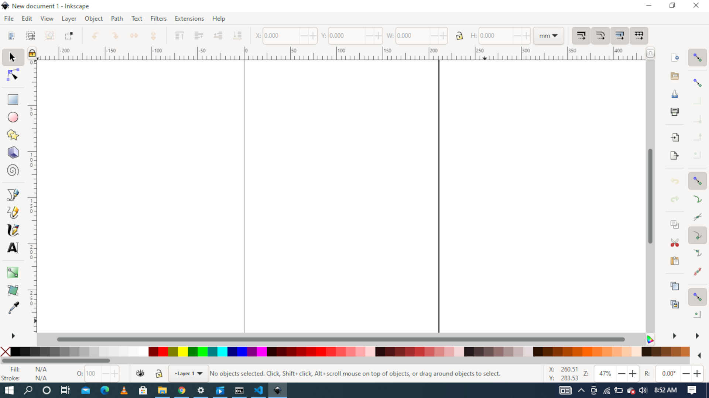Click the zoom increase plus button
Viewport: 709px width, 398px height.
[633, 374]
